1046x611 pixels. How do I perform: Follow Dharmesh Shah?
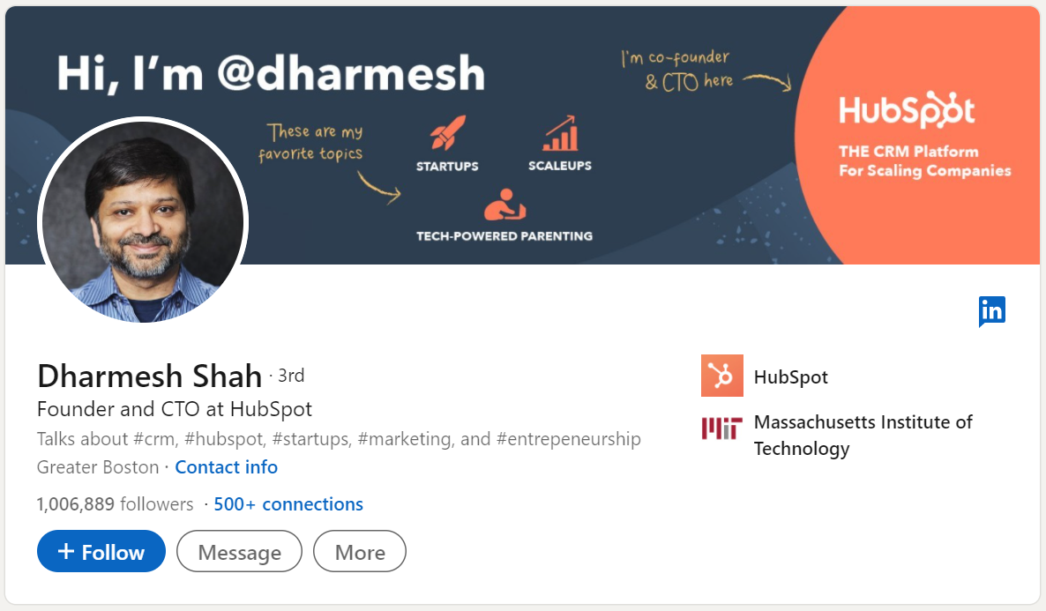point(101,550)
